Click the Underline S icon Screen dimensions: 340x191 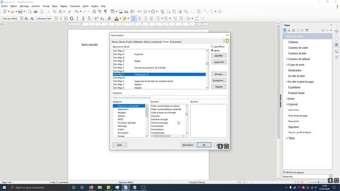pyautogui.click(x=83, y=19)
